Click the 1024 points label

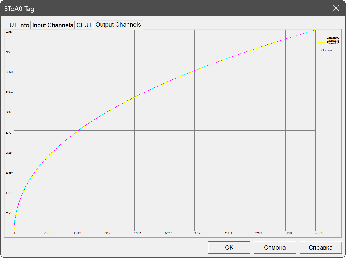325,50
